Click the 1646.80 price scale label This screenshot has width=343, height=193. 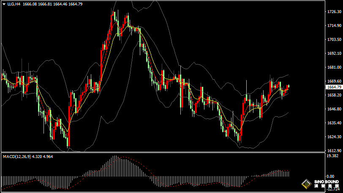334,109
